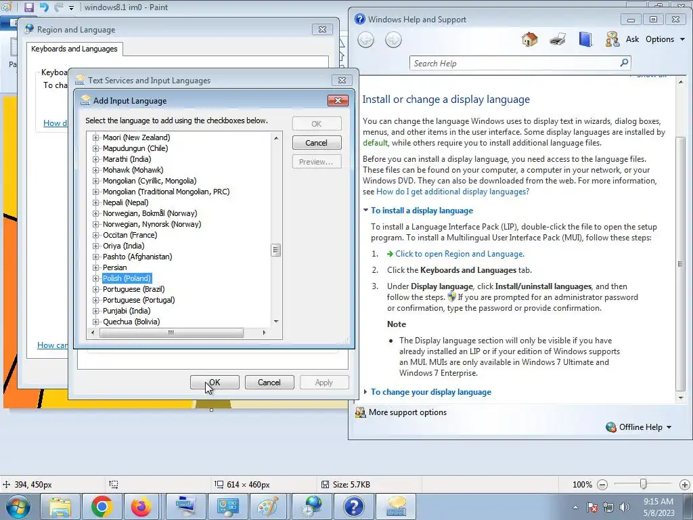Image resolution: width=693 pixels, height=520 pixels.
Task: Click language list horizontal scrollbar thumb
Action: click(x=171, y=332)
